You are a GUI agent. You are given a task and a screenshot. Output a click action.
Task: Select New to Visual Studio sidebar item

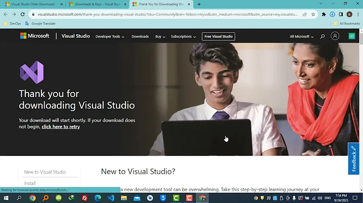[45, 172]
